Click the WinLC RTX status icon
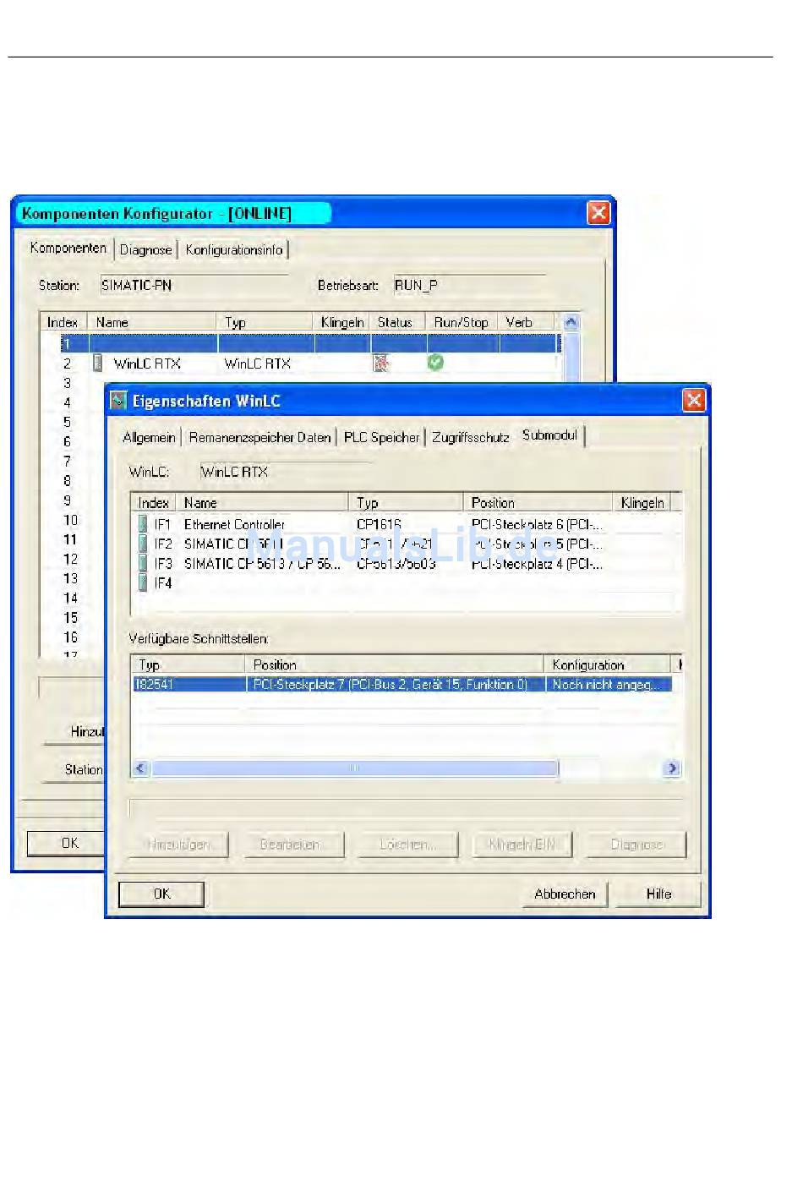Screen dimensions: 803x1181 point(382,363)
